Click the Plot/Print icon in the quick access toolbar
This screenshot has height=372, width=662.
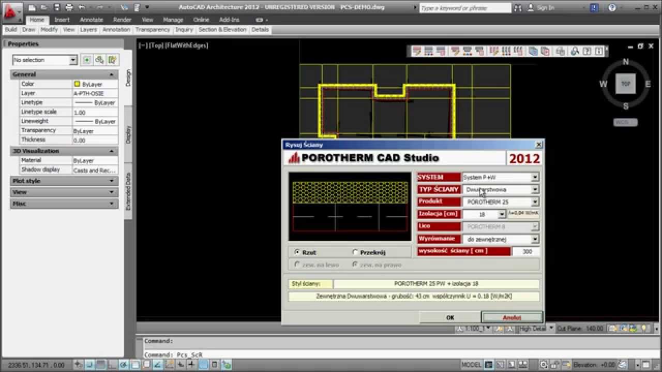click(x=70, y=8)
